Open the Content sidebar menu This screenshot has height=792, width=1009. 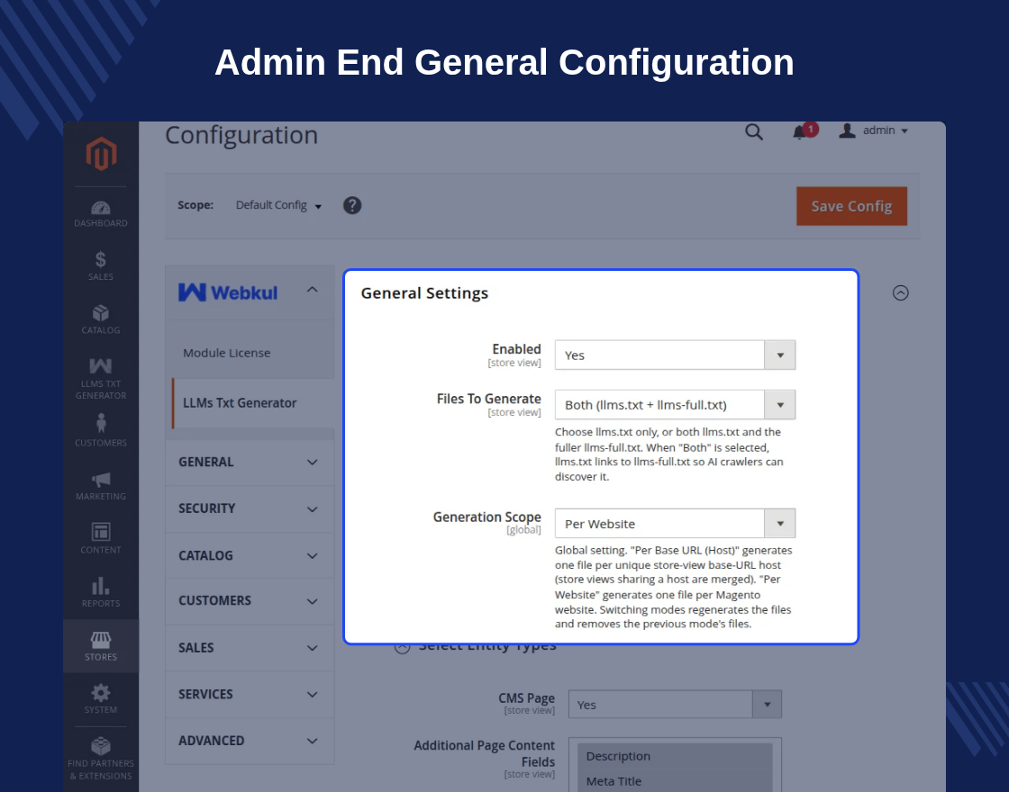[100, 539]
